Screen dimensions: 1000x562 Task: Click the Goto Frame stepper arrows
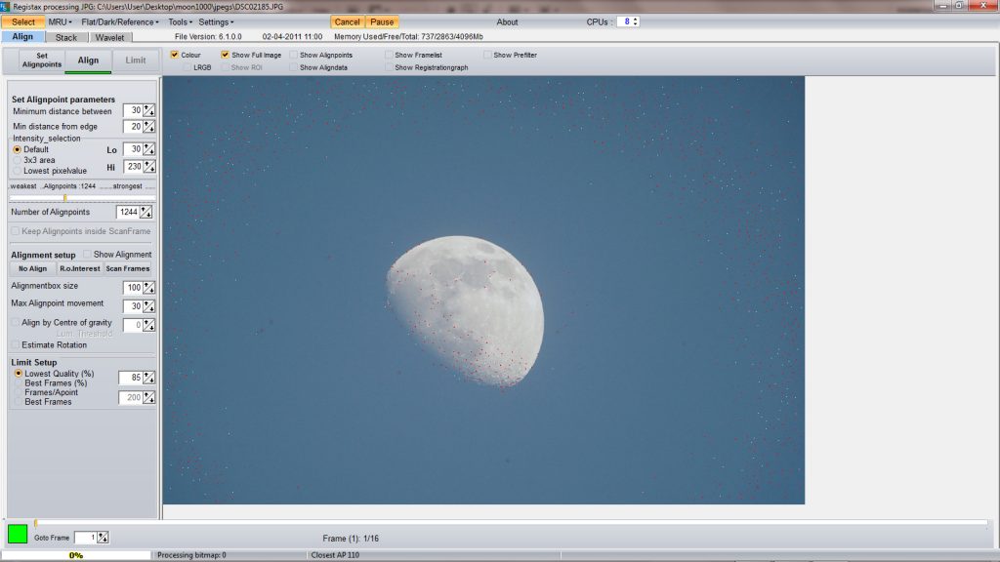[x=103, y=538]
